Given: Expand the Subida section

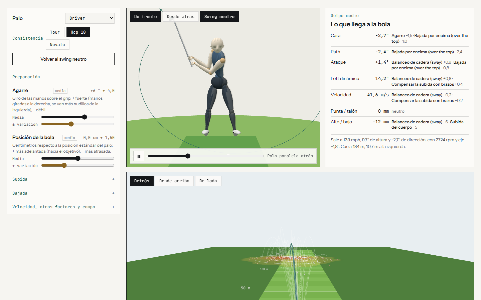Looking at the screenshot, I should pyautogui.click(x=63, y=179).
